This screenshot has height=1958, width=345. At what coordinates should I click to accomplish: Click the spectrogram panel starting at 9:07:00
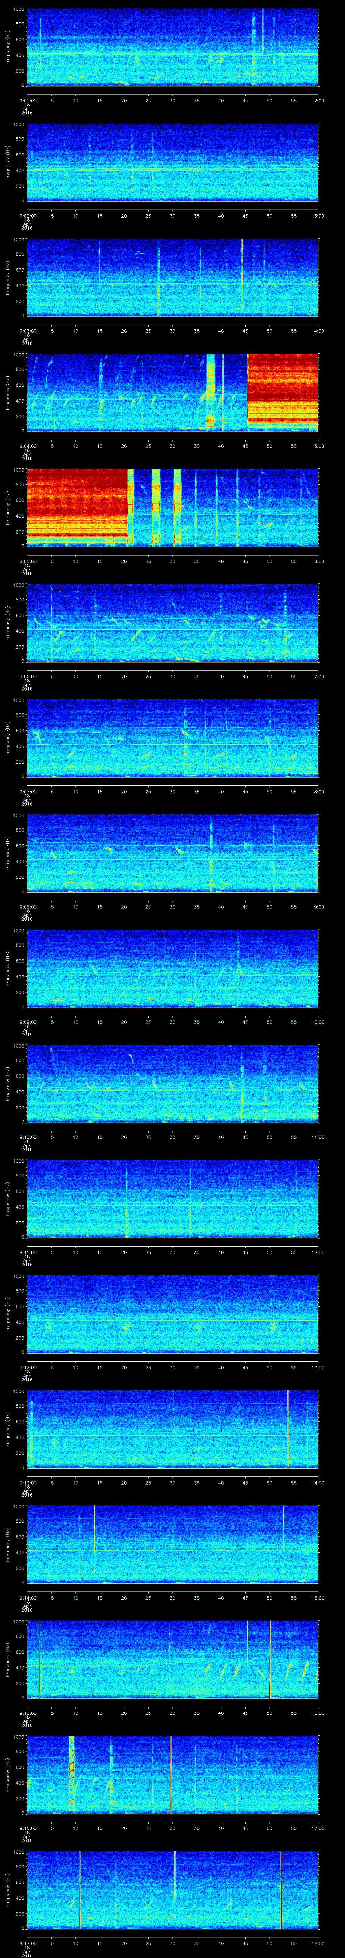[x=172, y=738]
